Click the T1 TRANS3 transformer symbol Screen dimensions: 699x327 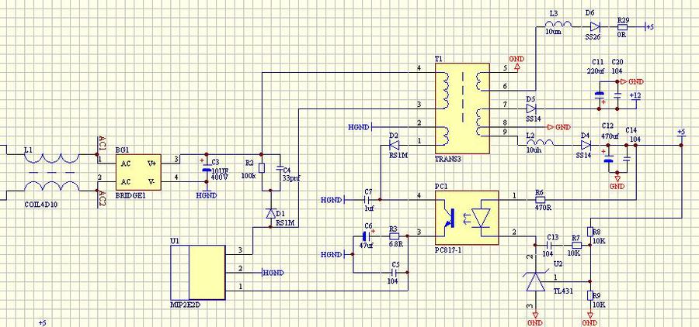point(461,108)
